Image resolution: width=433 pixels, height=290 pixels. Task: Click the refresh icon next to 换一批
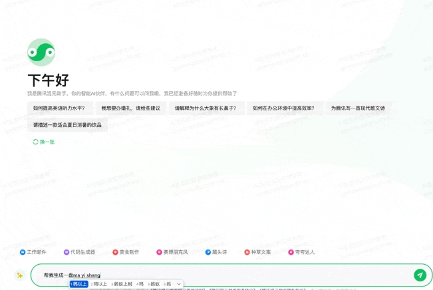36,142
